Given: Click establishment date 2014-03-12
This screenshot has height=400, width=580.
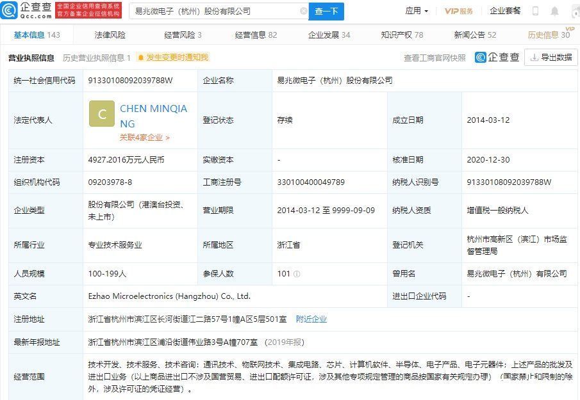Looking at the screenshot, I should [488, 120].
